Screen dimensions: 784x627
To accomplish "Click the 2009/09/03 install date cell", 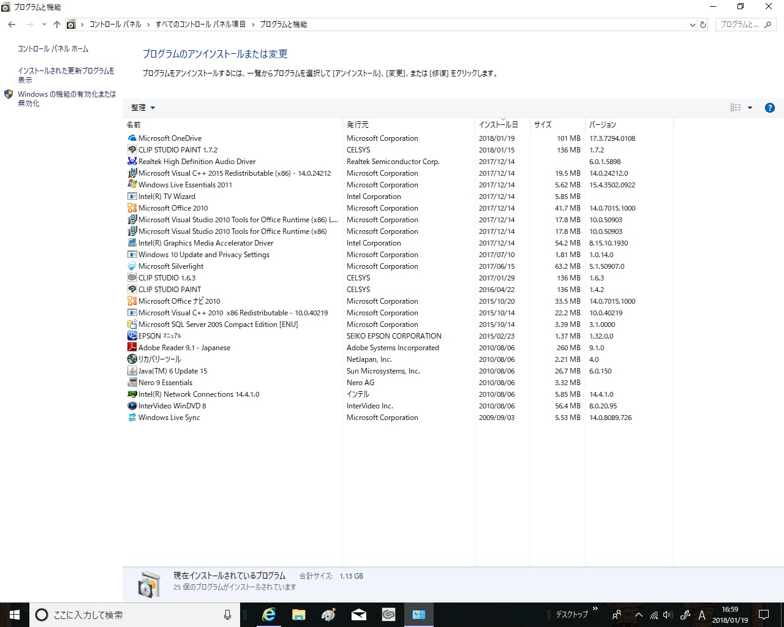I will click(x=497, y=418).
